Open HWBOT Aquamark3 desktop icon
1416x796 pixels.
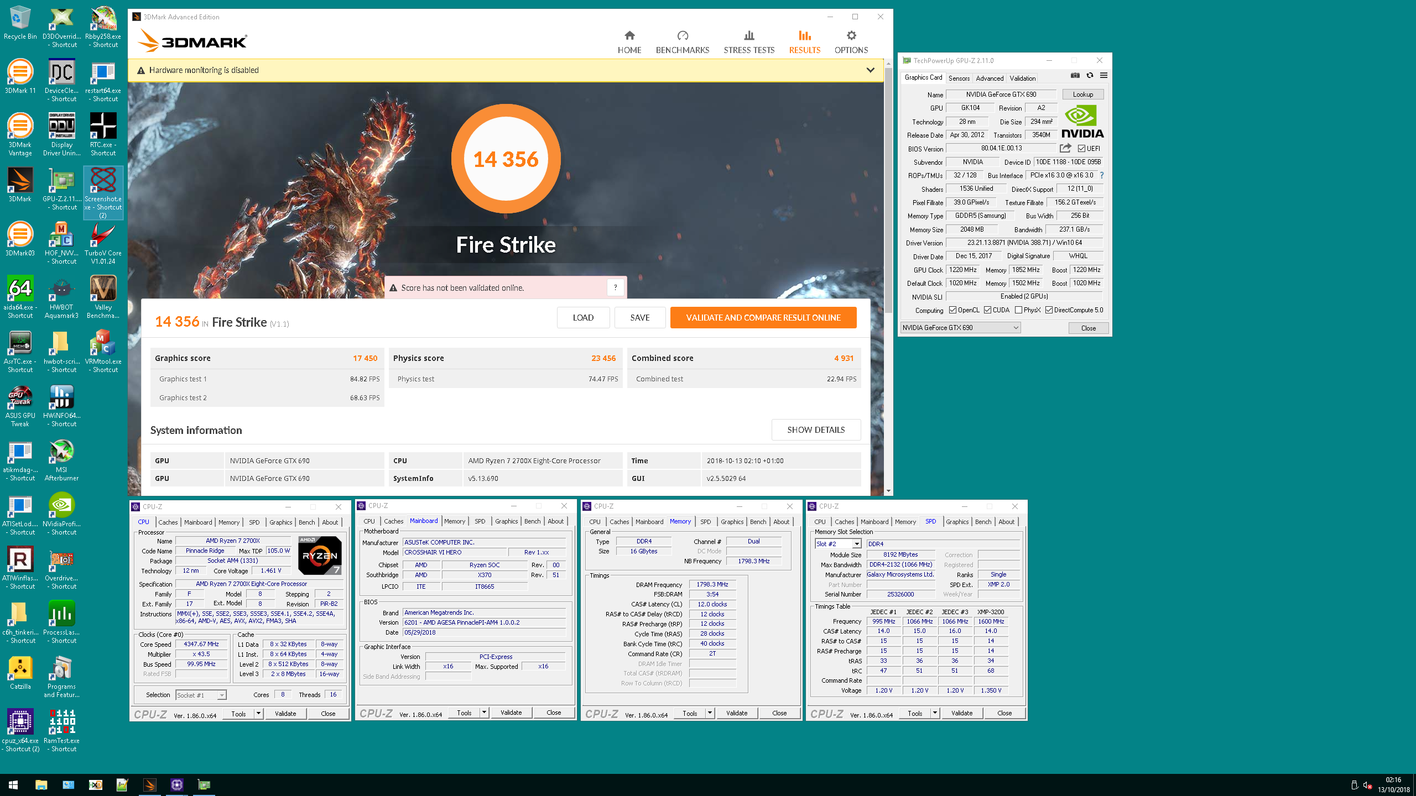point(61,298)
